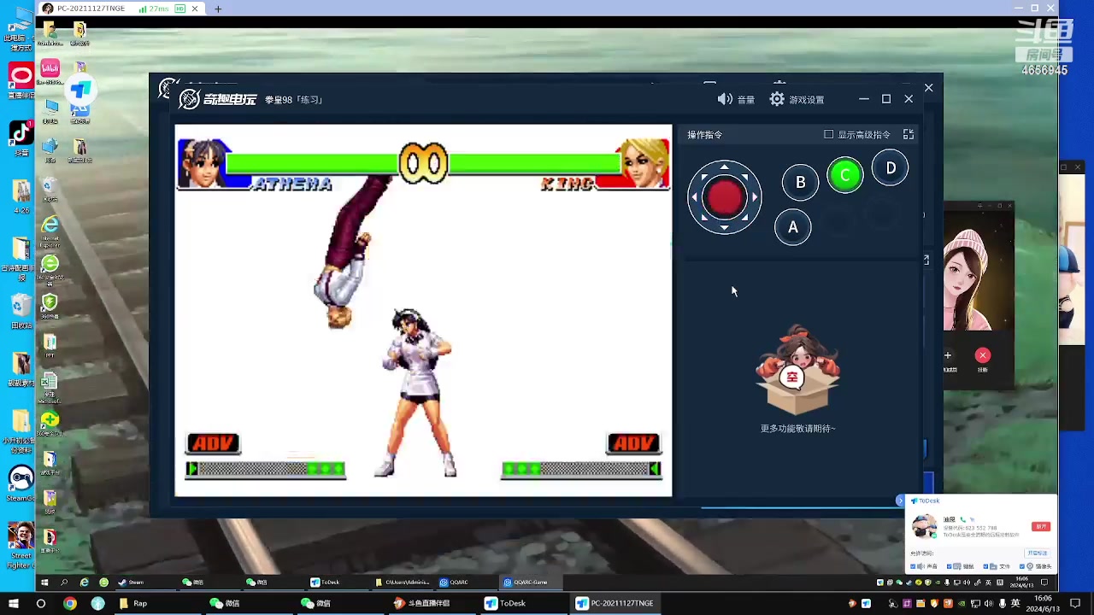This screenshot has height=615, width=1094.
Task: Click Chrome icon on local taskbar
Action: (x=70, y=603)
